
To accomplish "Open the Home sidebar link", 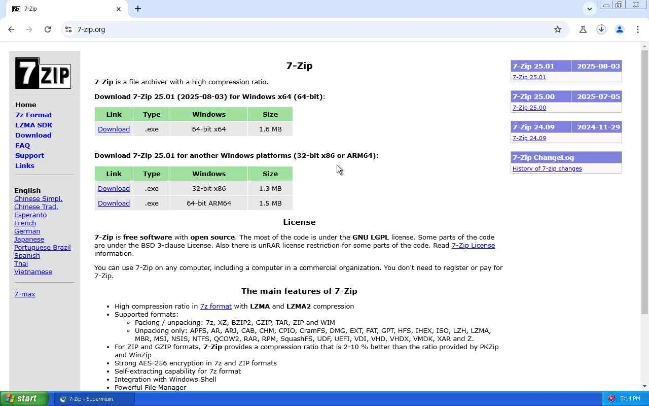I will [x=26, y=105].
